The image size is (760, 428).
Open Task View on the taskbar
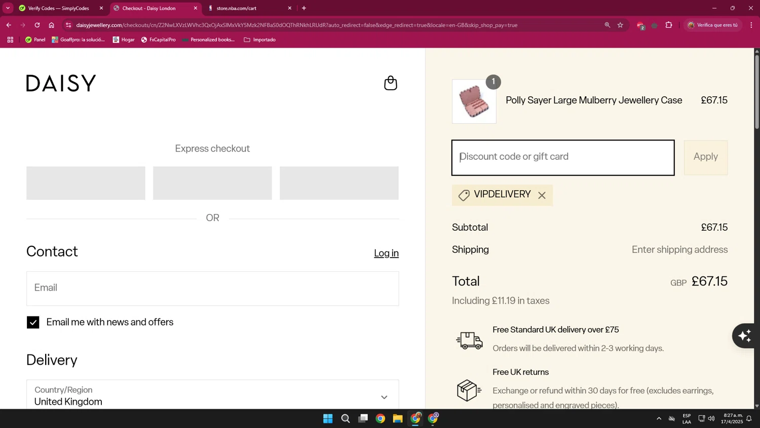point(363,418)
